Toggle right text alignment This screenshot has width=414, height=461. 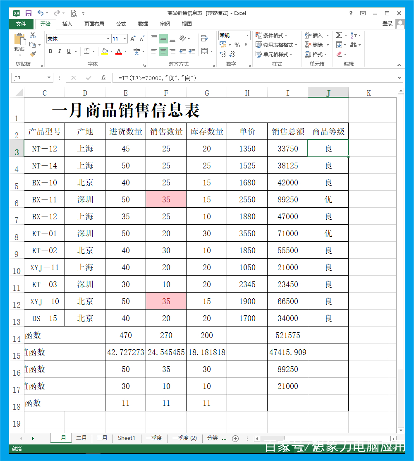(x=172, y=51)
